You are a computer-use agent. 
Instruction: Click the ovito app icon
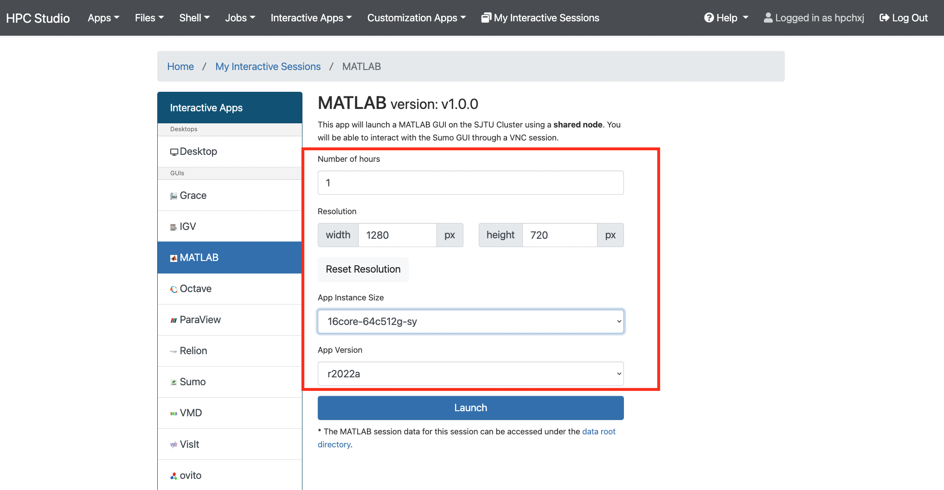174,476
